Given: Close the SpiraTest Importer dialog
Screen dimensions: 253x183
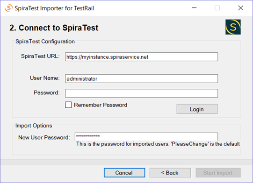Looking at the screenshot, I should click(x=240, y=8).
